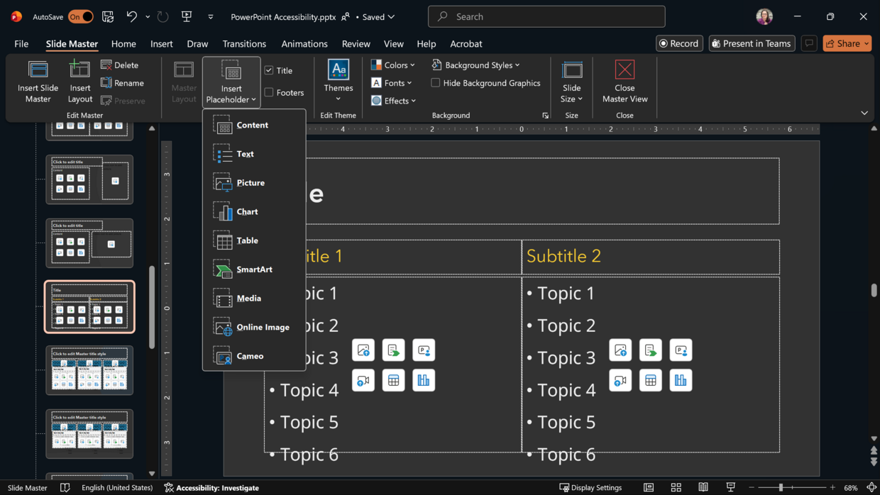This screenshot has height=495, width=880.
Task: Expand the Background Styles dropdown
Action: [x=475, y=65]
